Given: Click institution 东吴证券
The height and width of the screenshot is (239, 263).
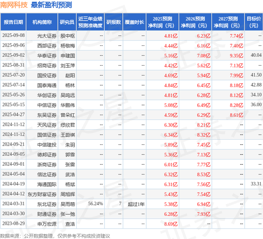Looking at the screenshot, I should coord(47,115).
